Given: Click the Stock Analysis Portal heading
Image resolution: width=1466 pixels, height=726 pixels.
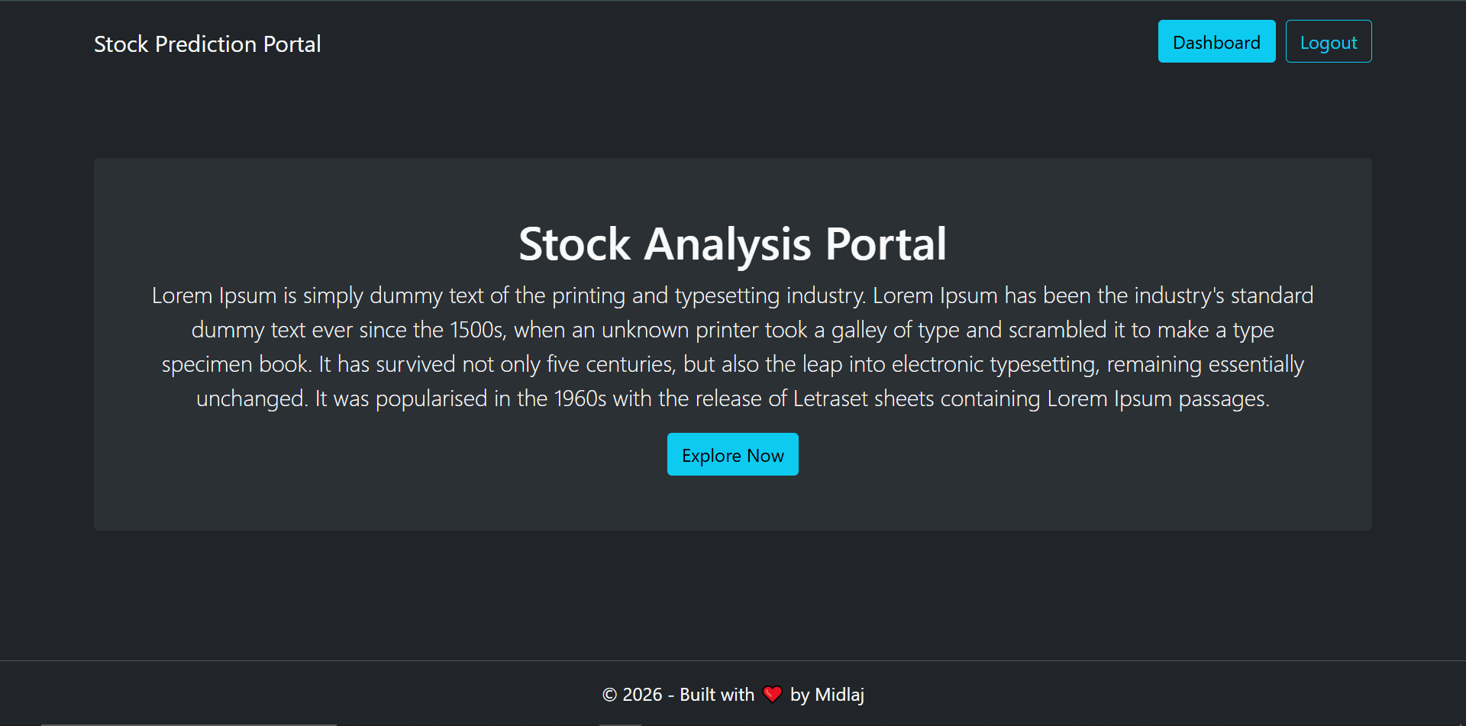Looking at the screenshot, I should pos(732,244).
